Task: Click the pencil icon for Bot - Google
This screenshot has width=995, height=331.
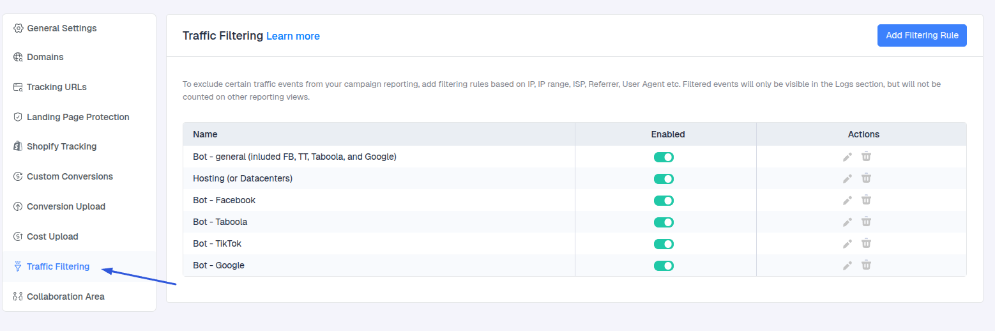Action: pos(847,266)
